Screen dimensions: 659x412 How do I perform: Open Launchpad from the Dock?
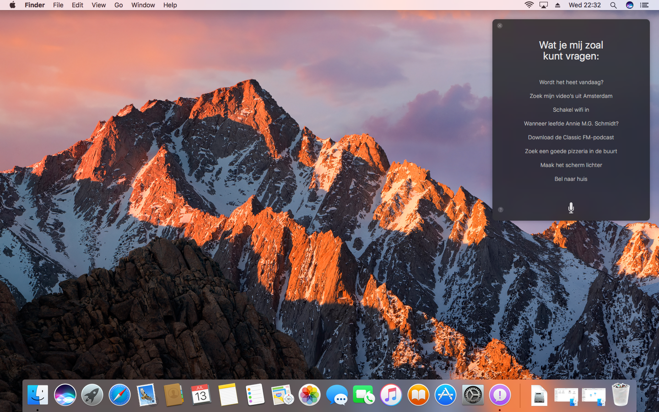tap(92, 395)
